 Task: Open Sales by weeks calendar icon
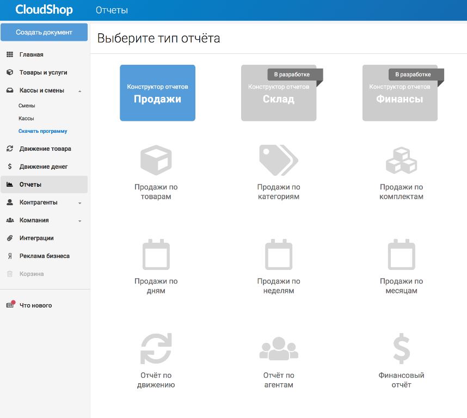(x=278, y=255)
